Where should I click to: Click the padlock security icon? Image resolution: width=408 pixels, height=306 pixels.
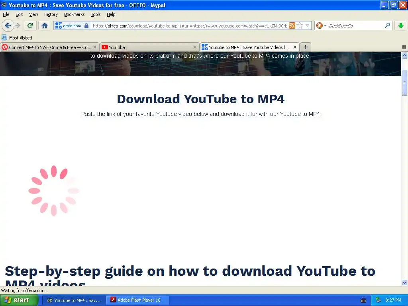pyautogui.click(x=86, y=25)
